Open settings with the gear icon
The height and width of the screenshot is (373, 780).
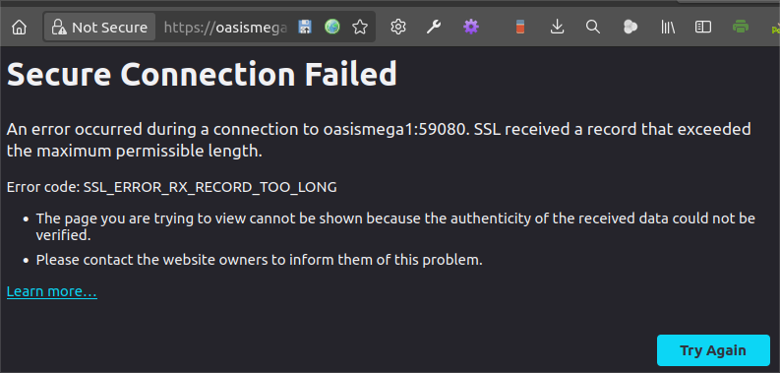[x=398, y=27]
